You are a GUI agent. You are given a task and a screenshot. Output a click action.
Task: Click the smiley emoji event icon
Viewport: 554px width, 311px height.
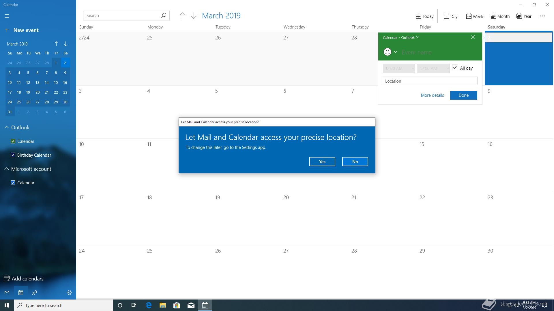387,52
